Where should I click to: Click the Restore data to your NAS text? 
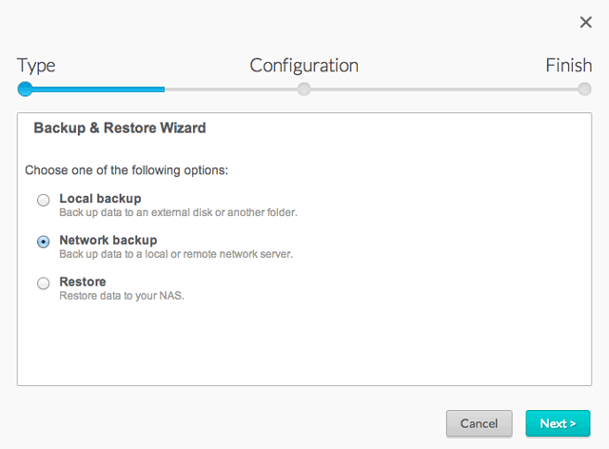[121, 296]
